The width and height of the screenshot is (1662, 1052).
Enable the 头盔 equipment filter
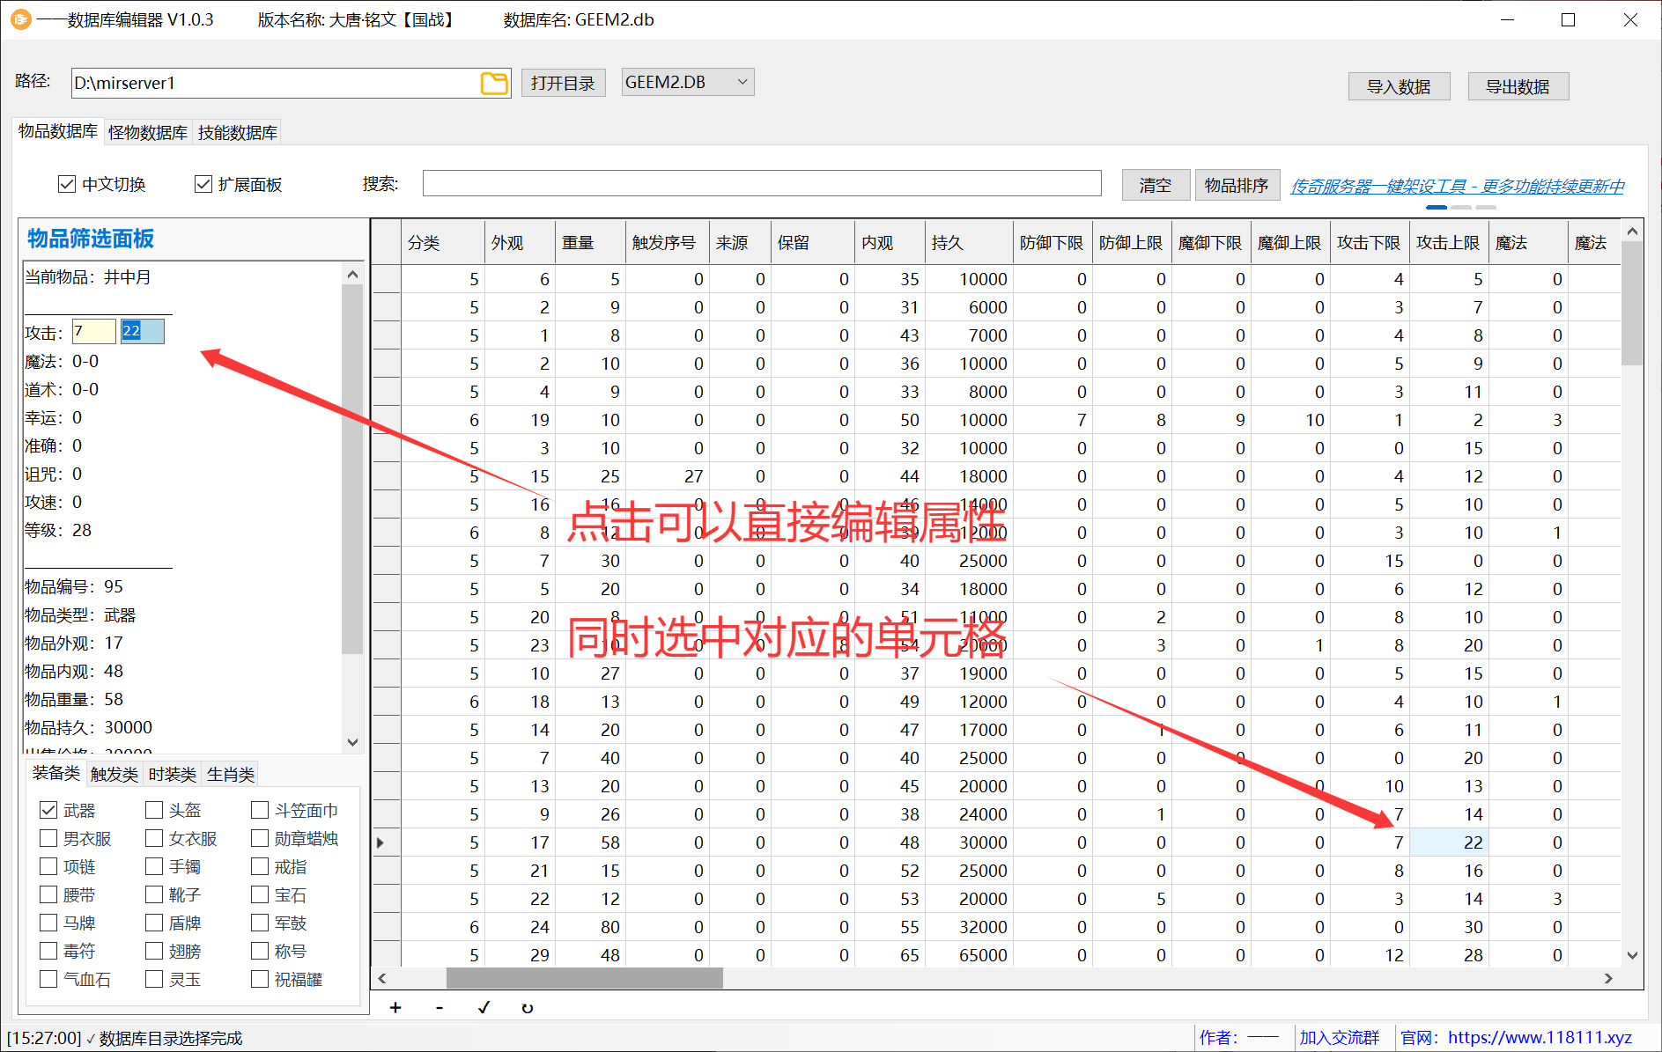154,810
